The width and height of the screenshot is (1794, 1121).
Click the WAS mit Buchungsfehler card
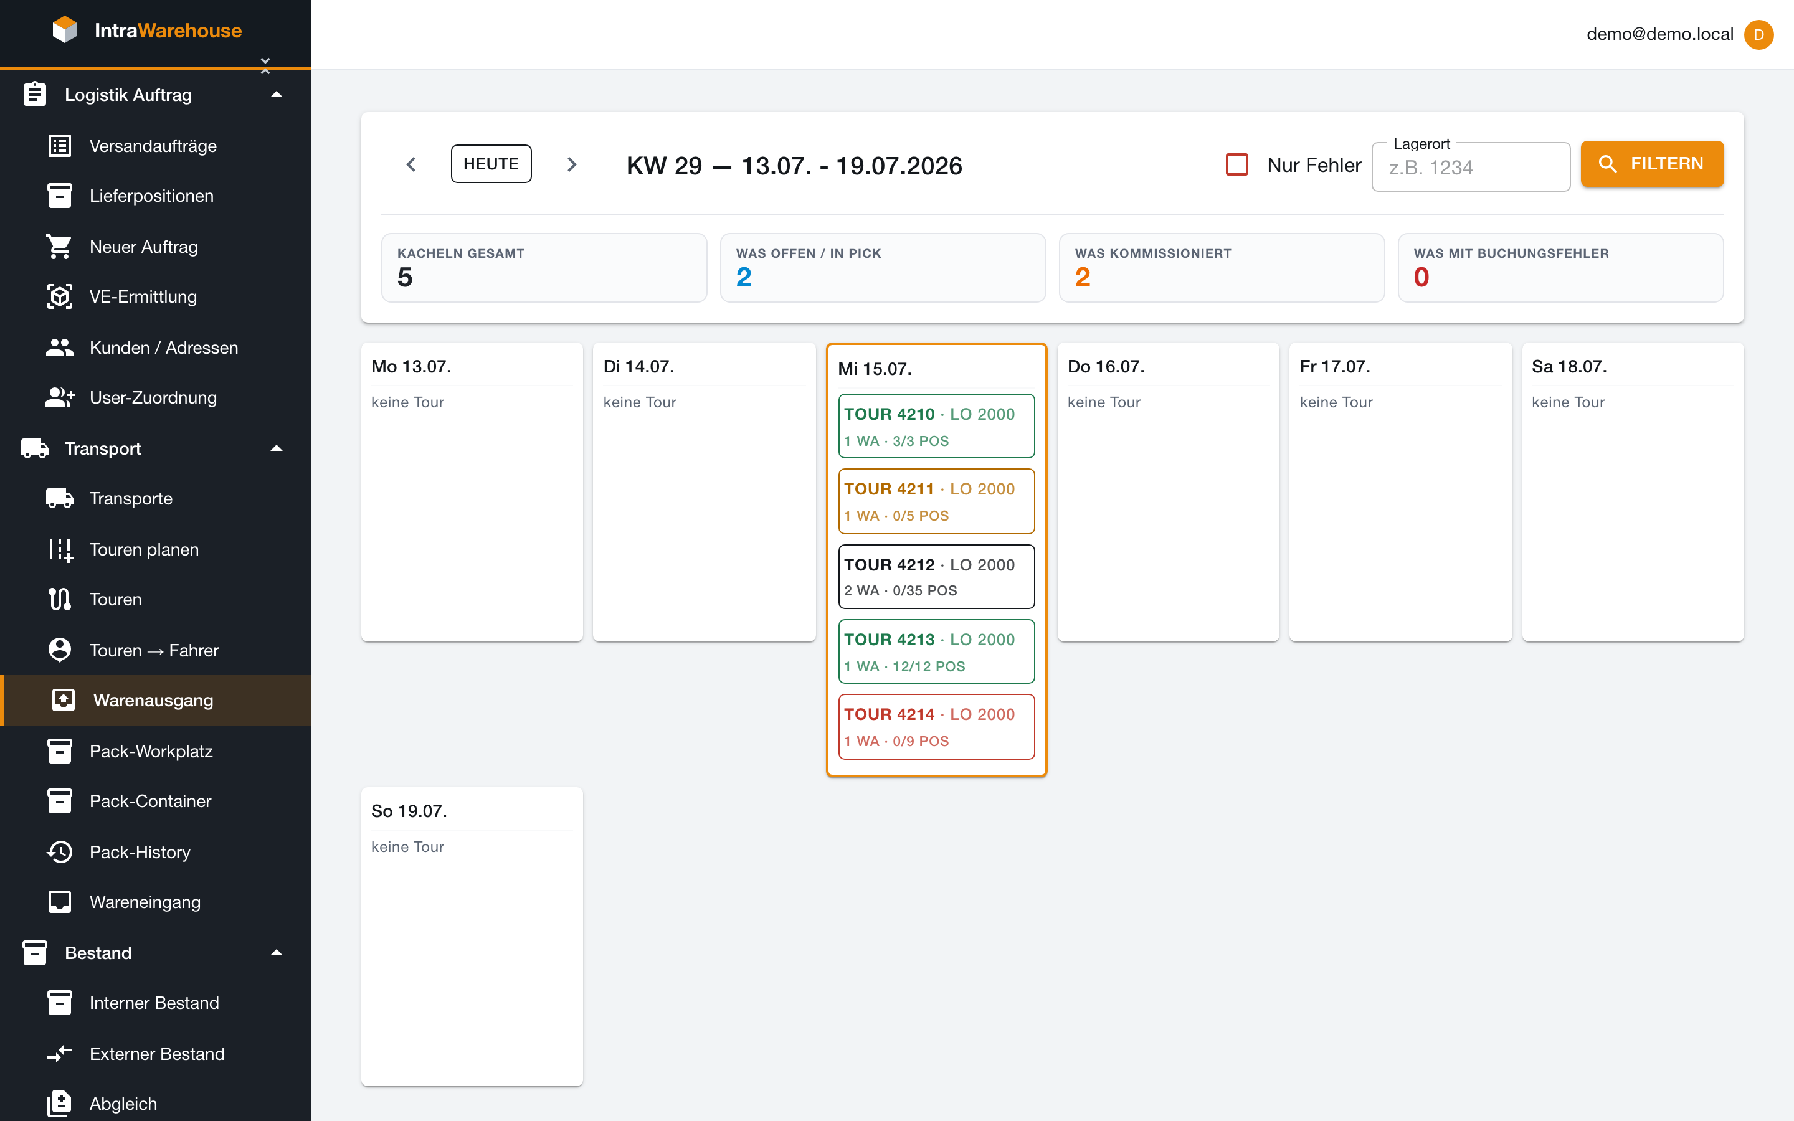coord(1560,268)
